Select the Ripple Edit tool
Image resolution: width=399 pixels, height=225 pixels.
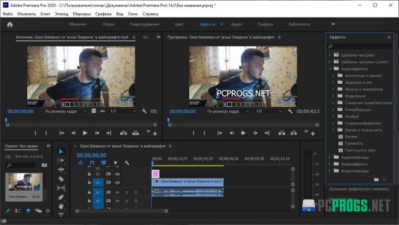tap(61, 170)
